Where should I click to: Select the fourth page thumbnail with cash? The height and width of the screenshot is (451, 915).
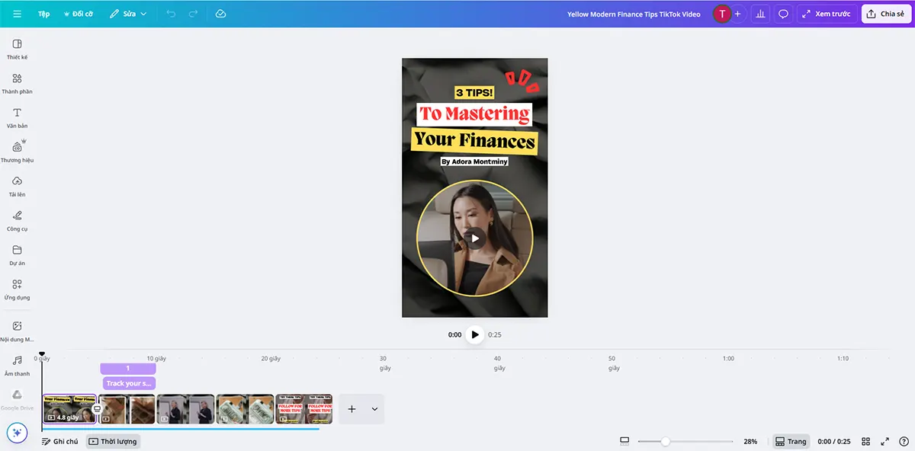click(246, 409)
